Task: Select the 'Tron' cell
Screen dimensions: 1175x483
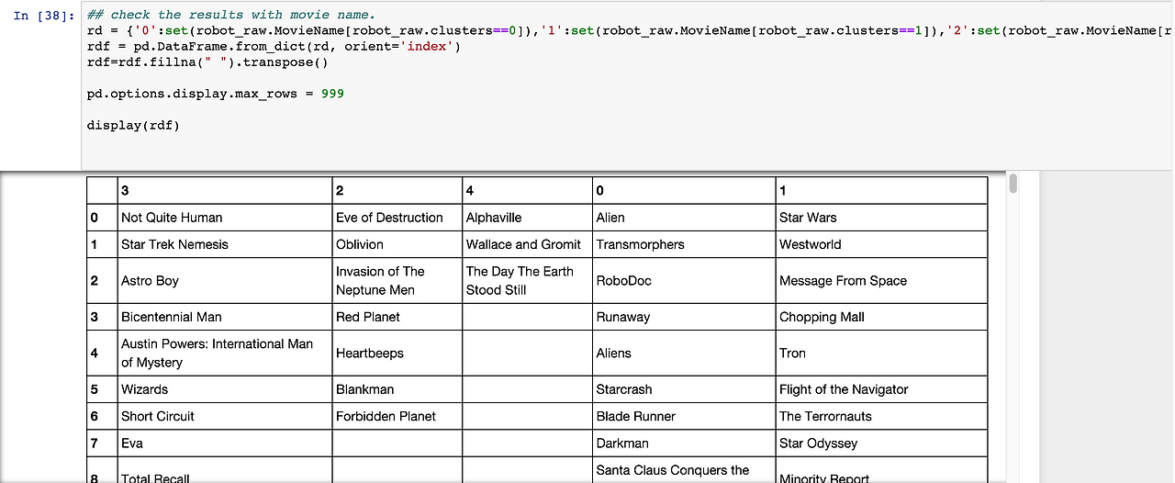Action: tap(881, 353)
